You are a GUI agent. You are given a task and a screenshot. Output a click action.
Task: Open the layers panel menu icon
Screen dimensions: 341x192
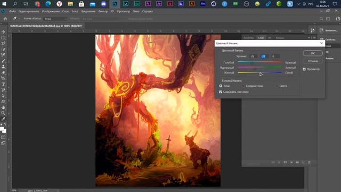[x=314, y=38]
